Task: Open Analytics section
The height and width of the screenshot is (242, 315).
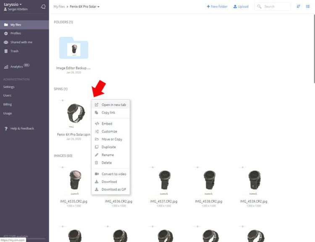Action: pyautogui.click(x=17, y=67)
